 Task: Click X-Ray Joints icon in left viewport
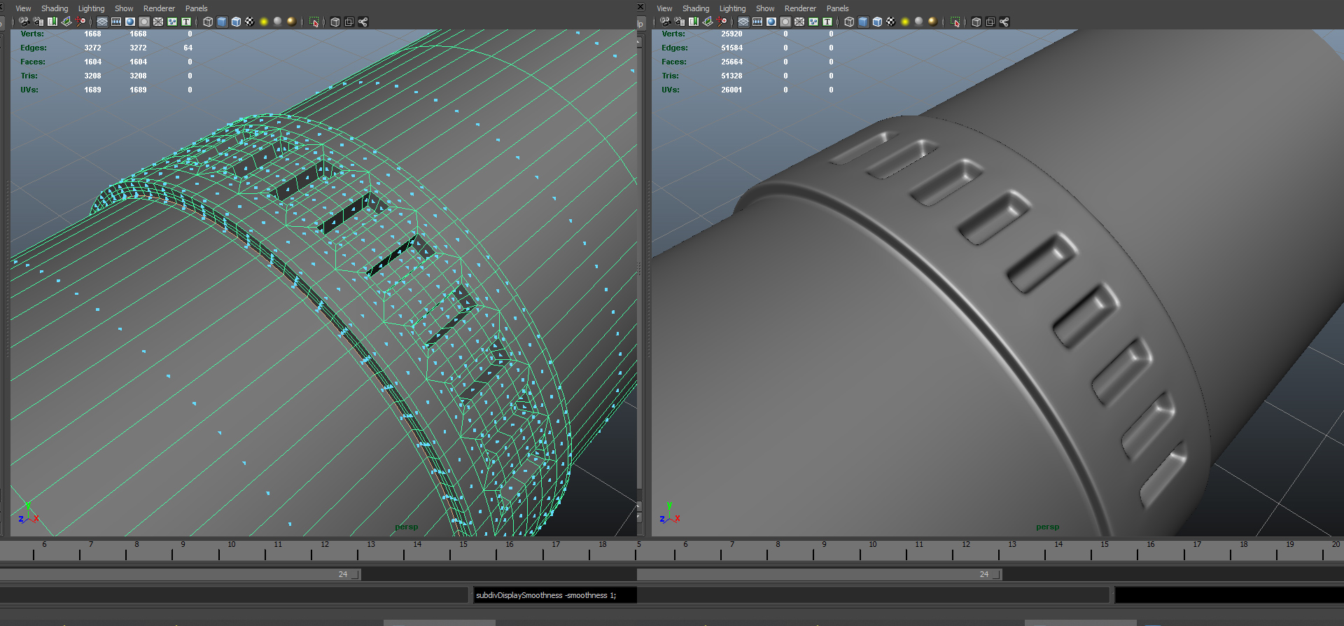[x=363, y=22]
